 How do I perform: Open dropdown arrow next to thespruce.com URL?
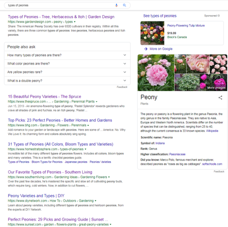click(x=96, y=101)
